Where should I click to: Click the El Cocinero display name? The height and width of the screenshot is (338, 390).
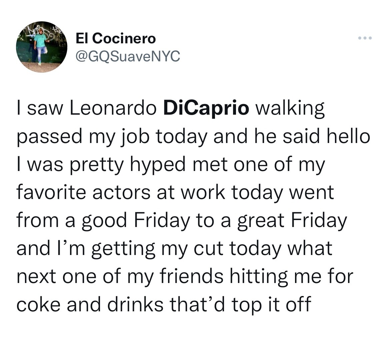point(116,39)
